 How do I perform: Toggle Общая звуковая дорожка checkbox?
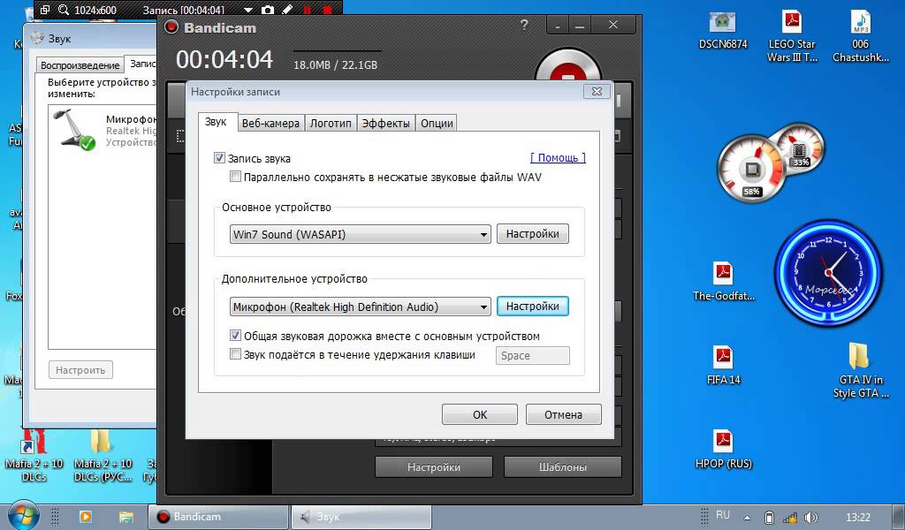(235, 336)
